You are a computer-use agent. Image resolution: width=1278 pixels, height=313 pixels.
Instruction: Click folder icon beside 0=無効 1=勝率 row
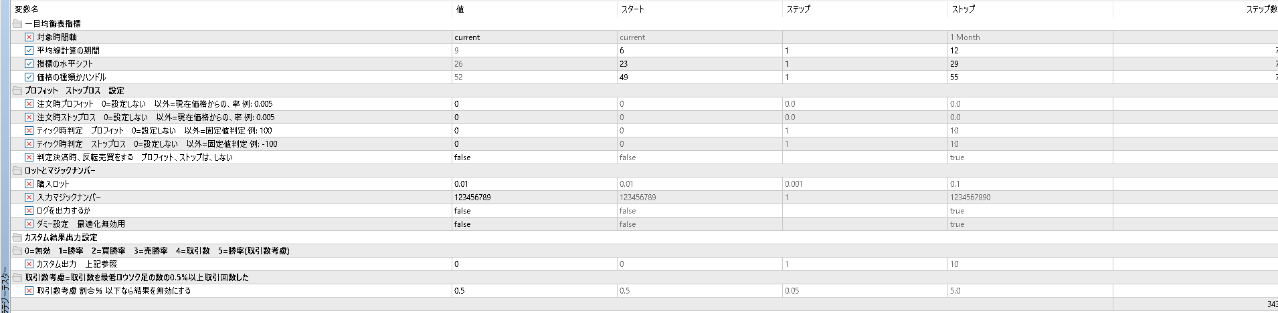[17, 251]
